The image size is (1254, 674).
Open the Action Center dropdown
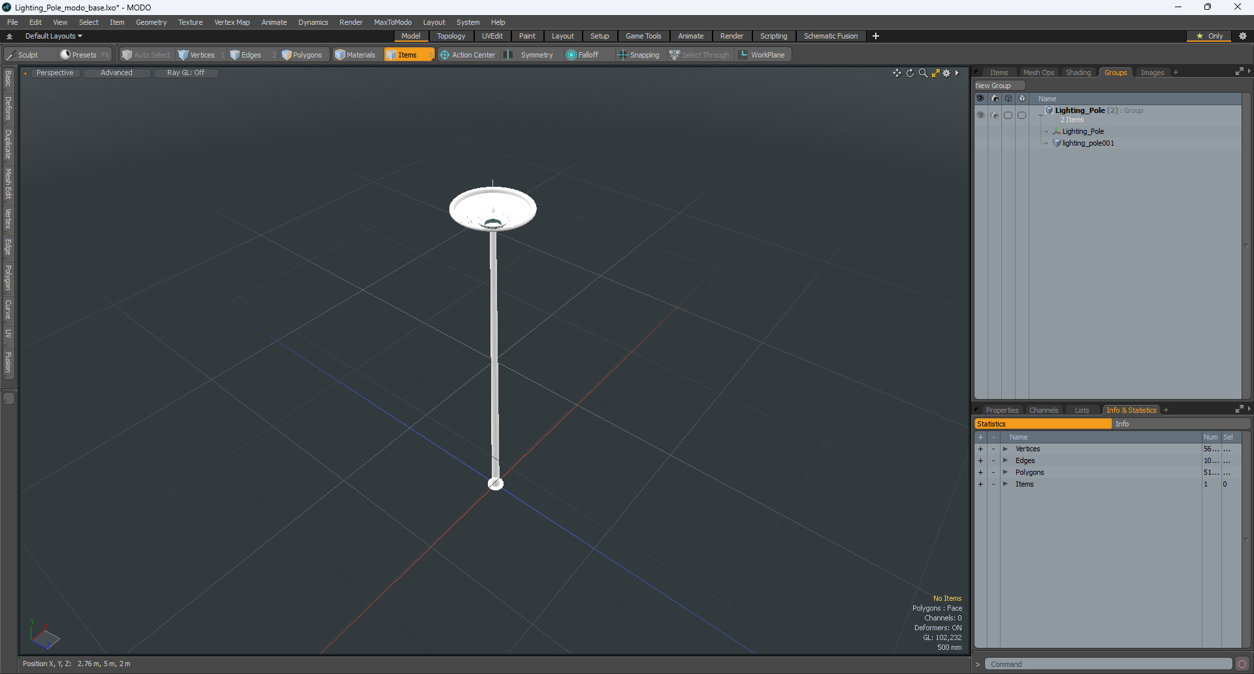468,55
